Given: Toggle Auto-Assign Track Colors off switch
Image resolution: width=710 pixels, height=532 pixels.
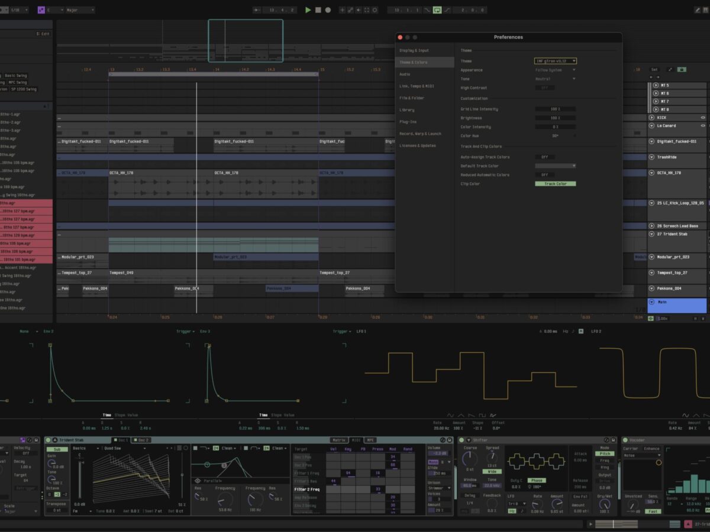Looking at the screenshot, I should (544, 157).
